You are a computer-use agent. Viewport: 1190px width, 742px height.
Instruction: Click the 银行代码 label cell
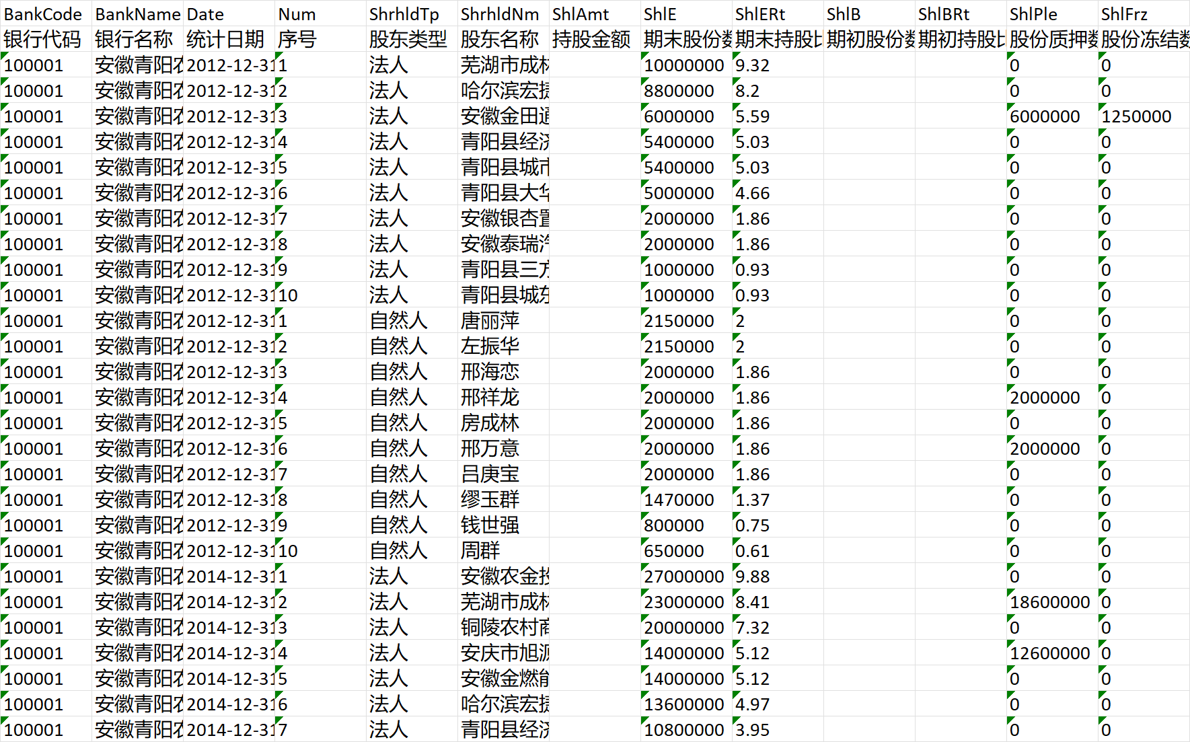(x=46, y=39)
